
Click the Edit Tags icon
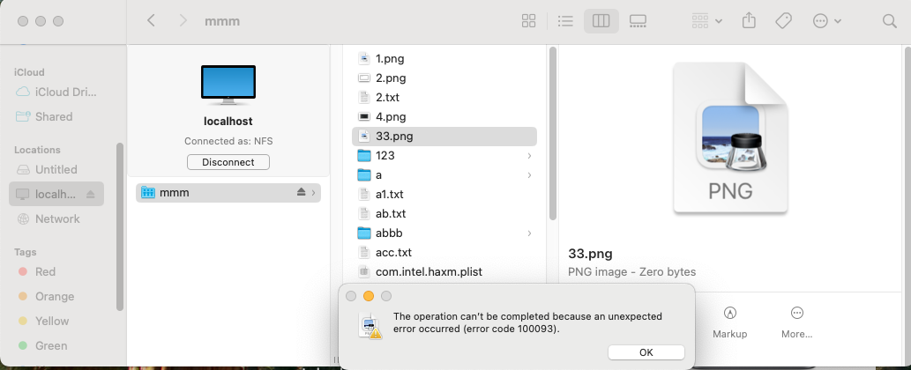point(783,20)
